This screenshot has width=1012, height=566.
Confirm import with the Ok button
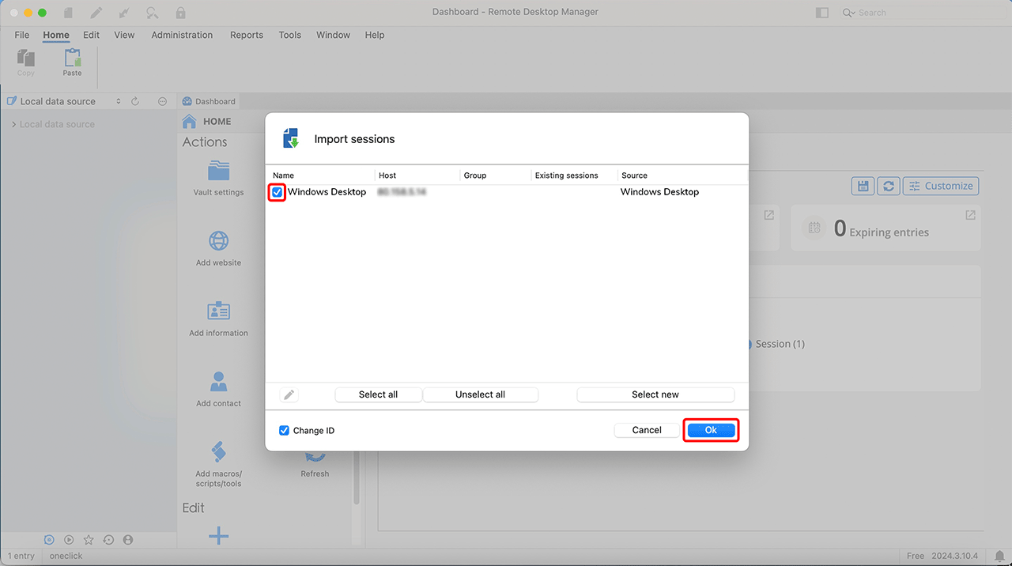[x=711, y=430]
